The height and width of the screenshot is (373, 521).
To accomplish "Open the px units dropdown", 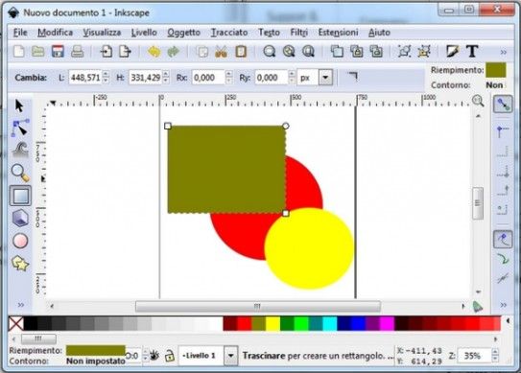I will coord(325,78).
